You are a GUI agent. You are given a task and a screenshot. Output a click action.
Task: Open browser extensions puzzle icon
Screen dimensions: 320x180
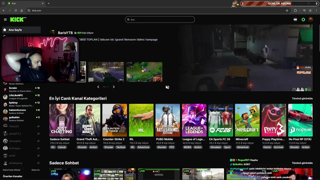[x=295, y=10]
